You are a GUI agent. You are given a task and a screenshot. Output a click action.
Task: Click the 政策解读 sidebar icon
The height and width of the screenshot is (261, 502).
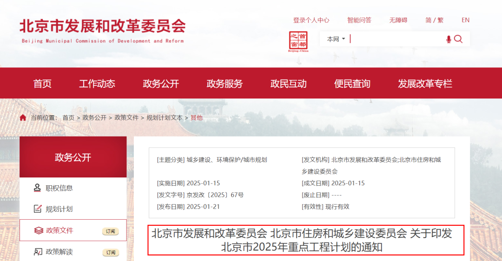(x=38, y=252)
